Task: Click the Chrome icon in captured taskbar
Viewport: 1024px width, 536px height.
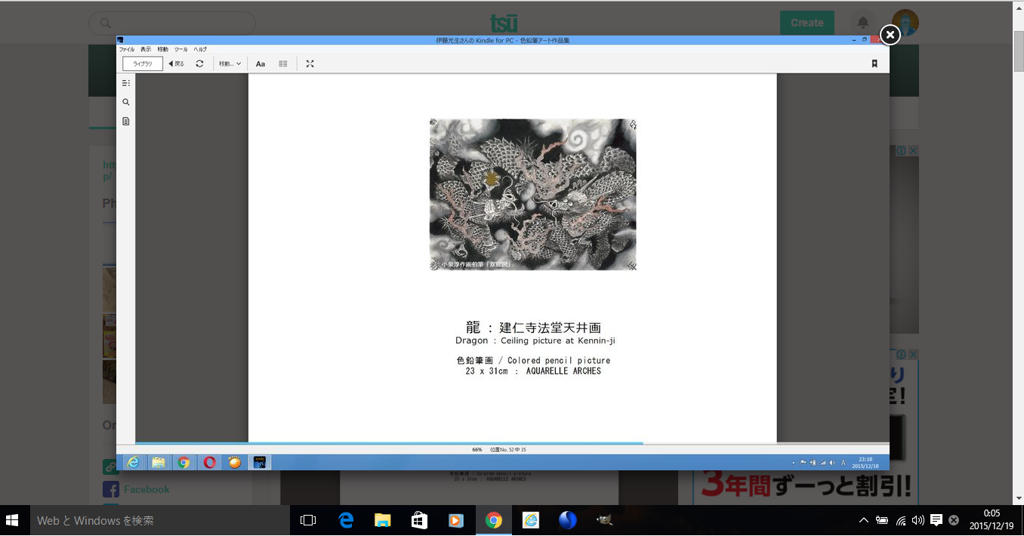Action: tap(184, 462)
